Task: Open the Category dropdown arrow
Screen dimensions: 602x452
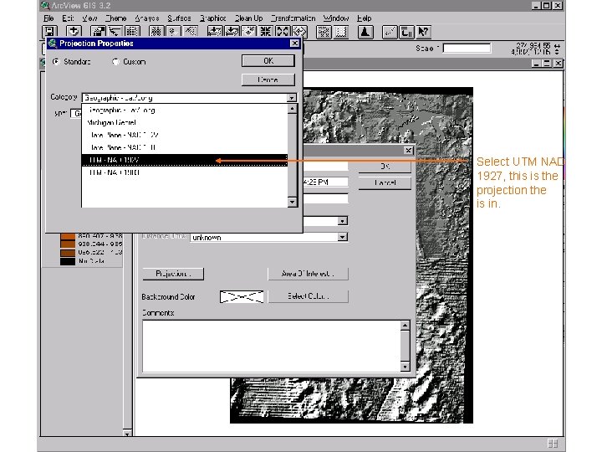Action: coord(292,98)
